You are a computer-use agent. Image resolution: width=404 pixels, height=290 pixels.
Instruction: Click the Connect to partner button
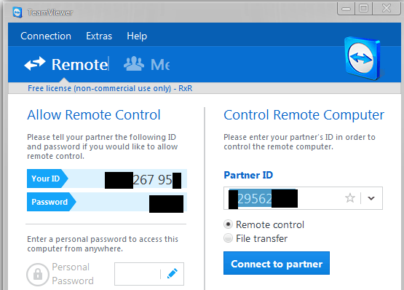click(x=277, y=263)
